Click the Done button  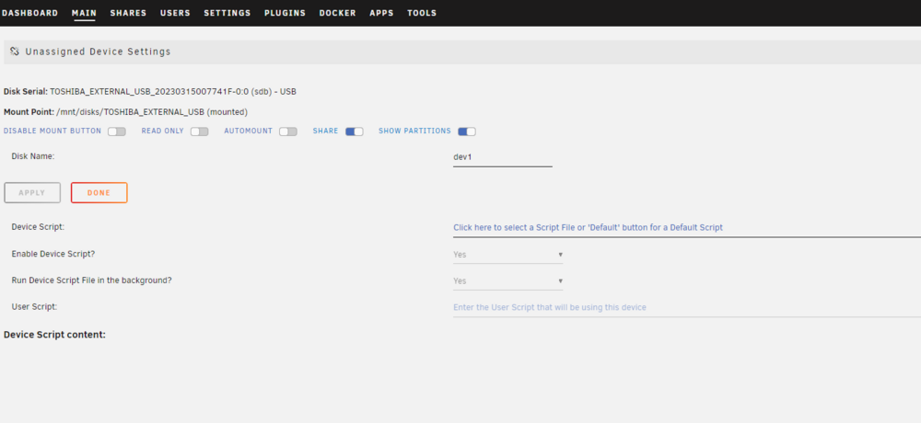point(99,192)
